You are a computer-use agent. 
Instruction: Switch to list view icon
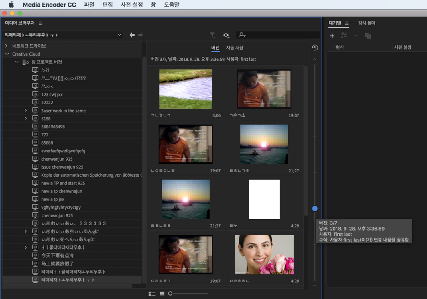(152, 294)
